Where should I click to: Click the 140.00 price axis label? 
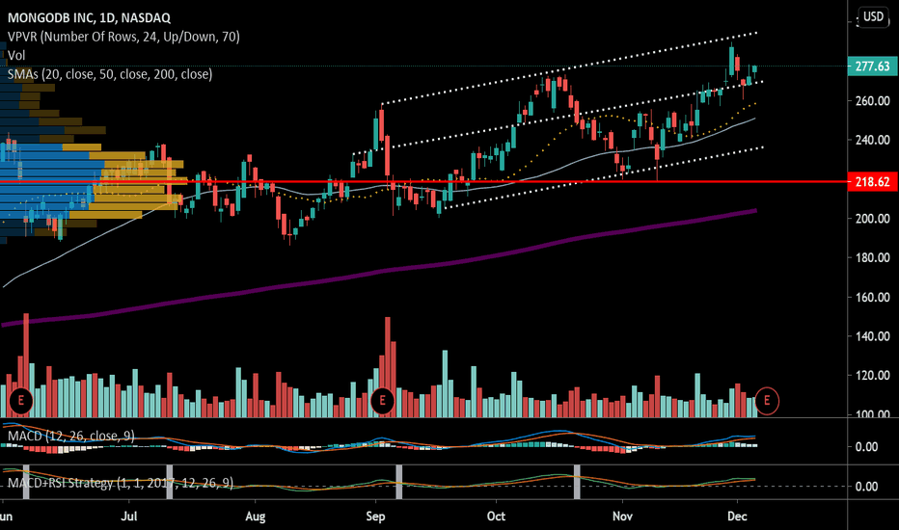(x=873, y=335)
